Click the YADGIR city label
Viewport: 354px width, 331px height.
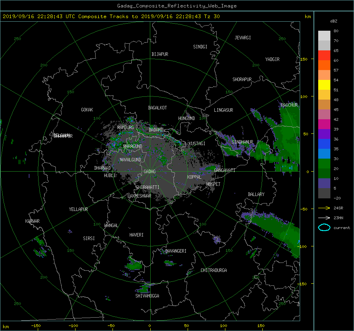(272, 59)
